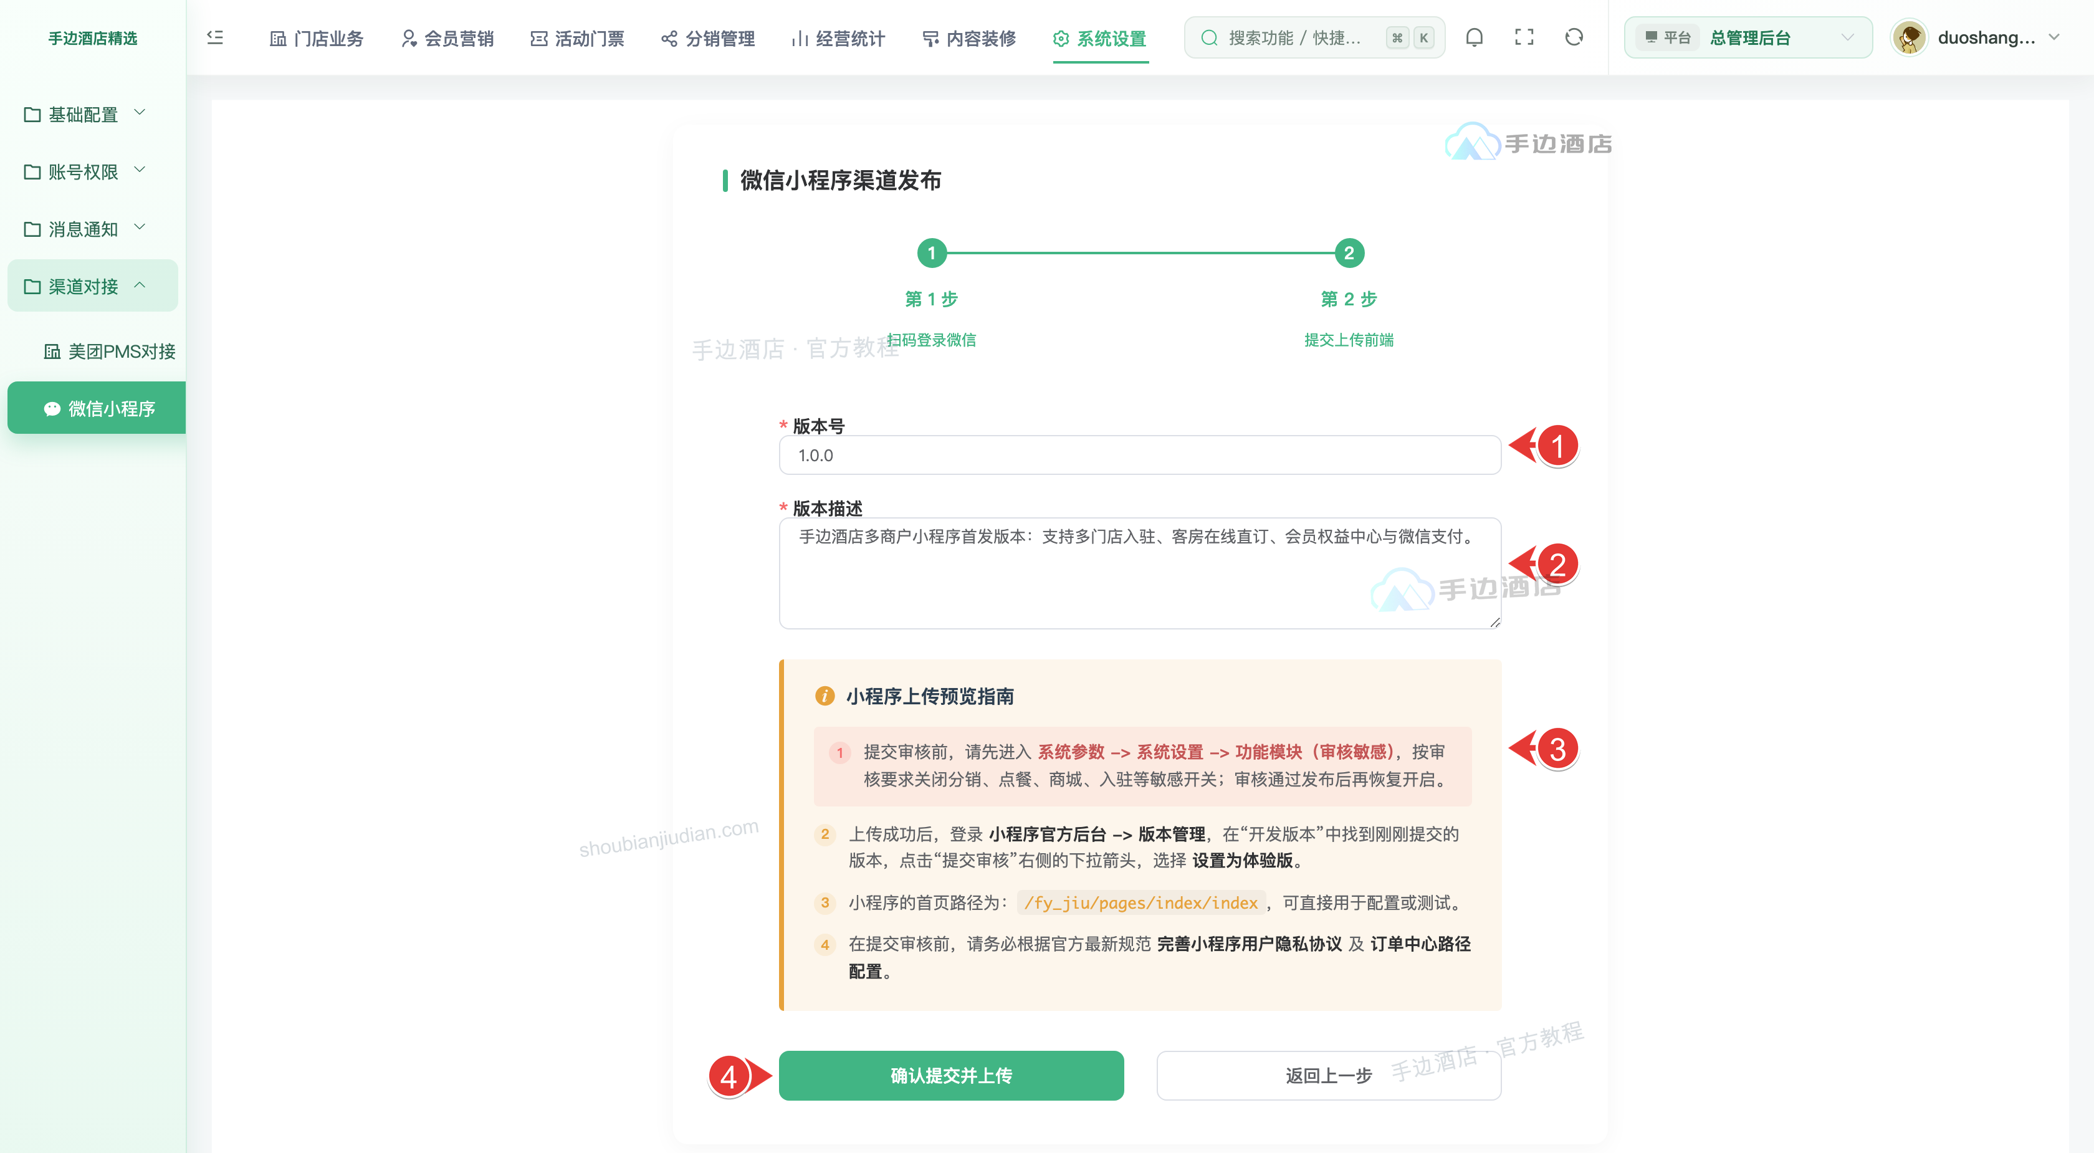Click 扫码登录微信 step description
The height and width of the screenshot is (1153, 2094).
(x=932, y=340)
